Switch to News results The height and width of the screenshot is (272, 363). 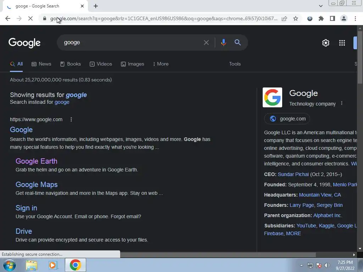coord(41,64)
